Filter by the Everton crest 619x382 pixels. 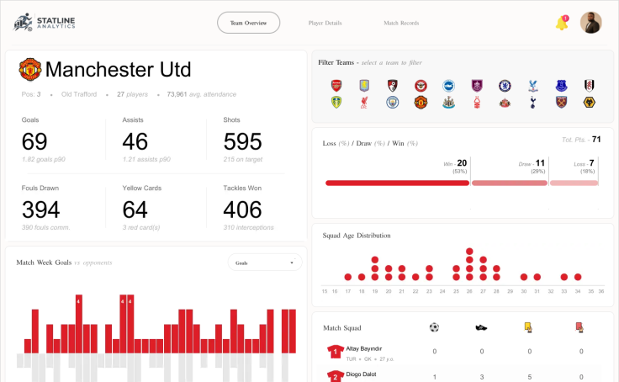click(x=561, y=85)
